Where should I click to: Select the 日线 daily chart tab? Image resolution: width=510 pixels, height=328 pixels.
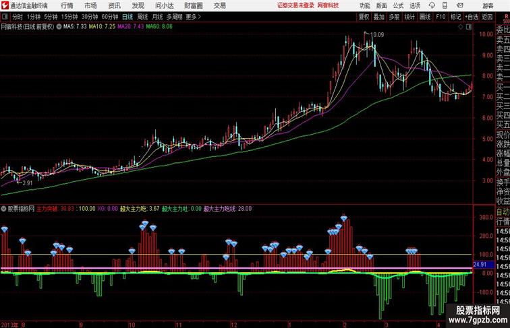tap(128, 17)
